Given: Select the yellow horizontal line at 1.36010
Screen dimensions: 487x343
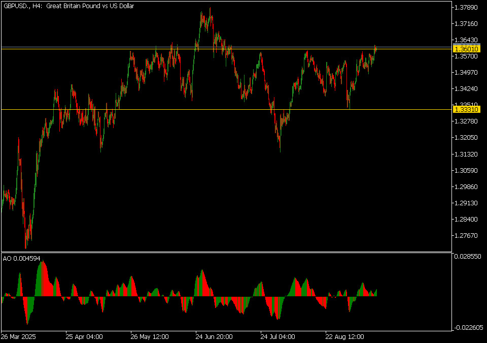Looking at the screenshot, I should pos(226,49).
